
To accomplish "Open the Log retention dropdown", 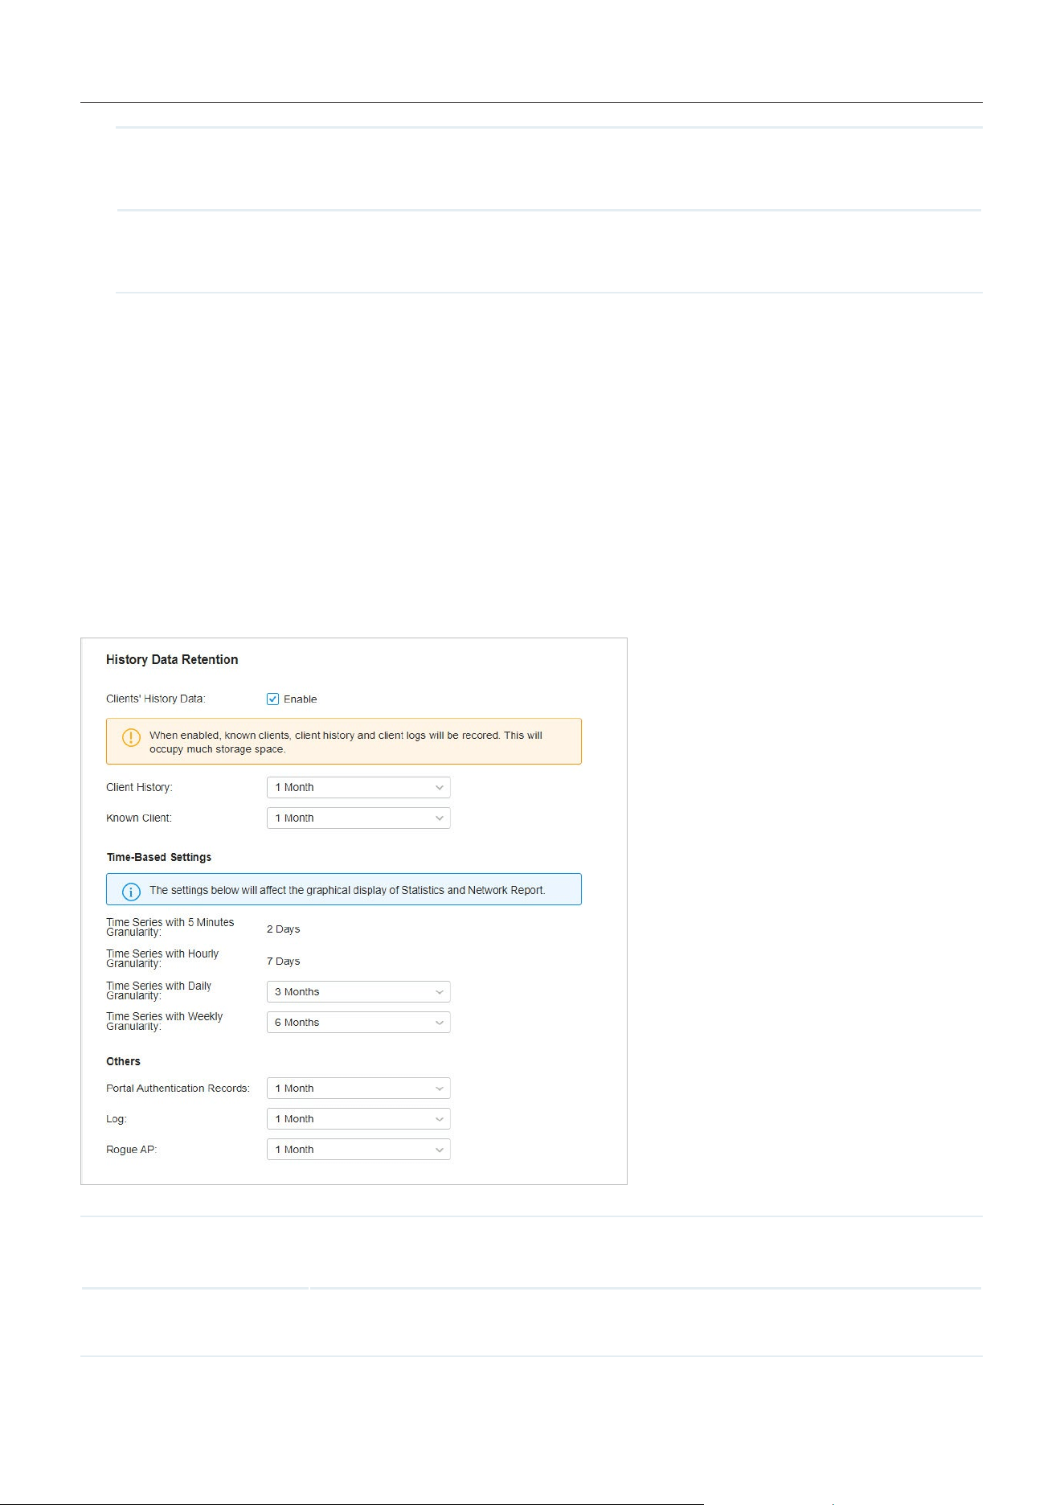I will (x=358, y=1118).
